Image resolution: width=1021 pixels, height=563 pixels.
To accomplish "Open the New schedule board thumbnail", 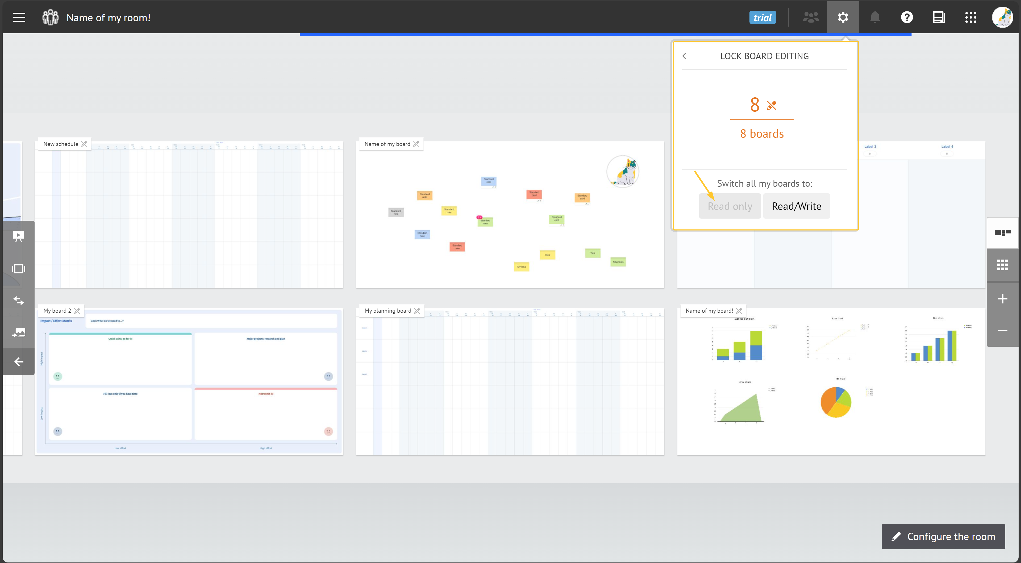I will [189, 214].
